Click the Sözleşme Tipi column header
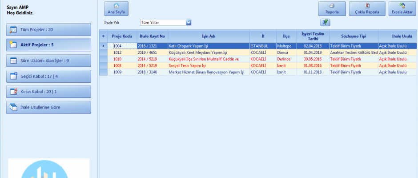Viewport: 418px width, 178px height. coord(353,36)
